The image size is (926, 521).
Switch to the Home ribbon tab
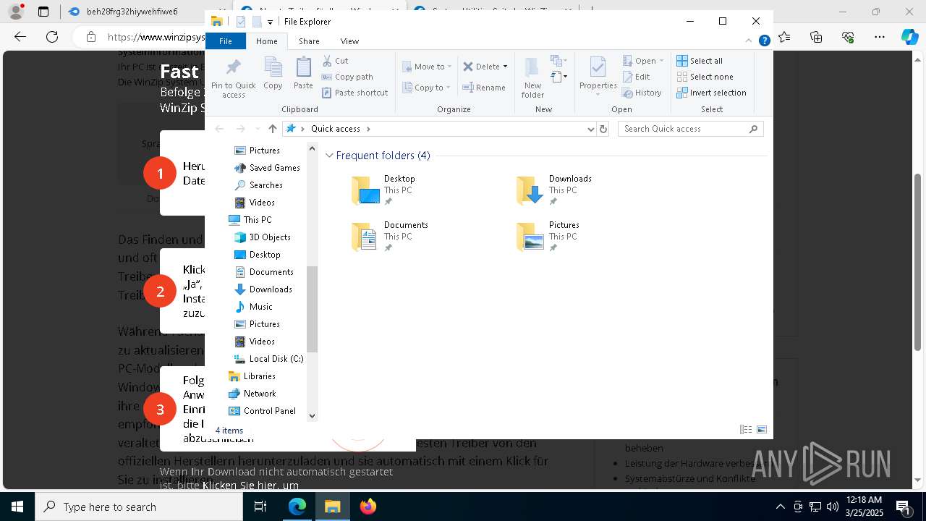[x=266, y=41]
